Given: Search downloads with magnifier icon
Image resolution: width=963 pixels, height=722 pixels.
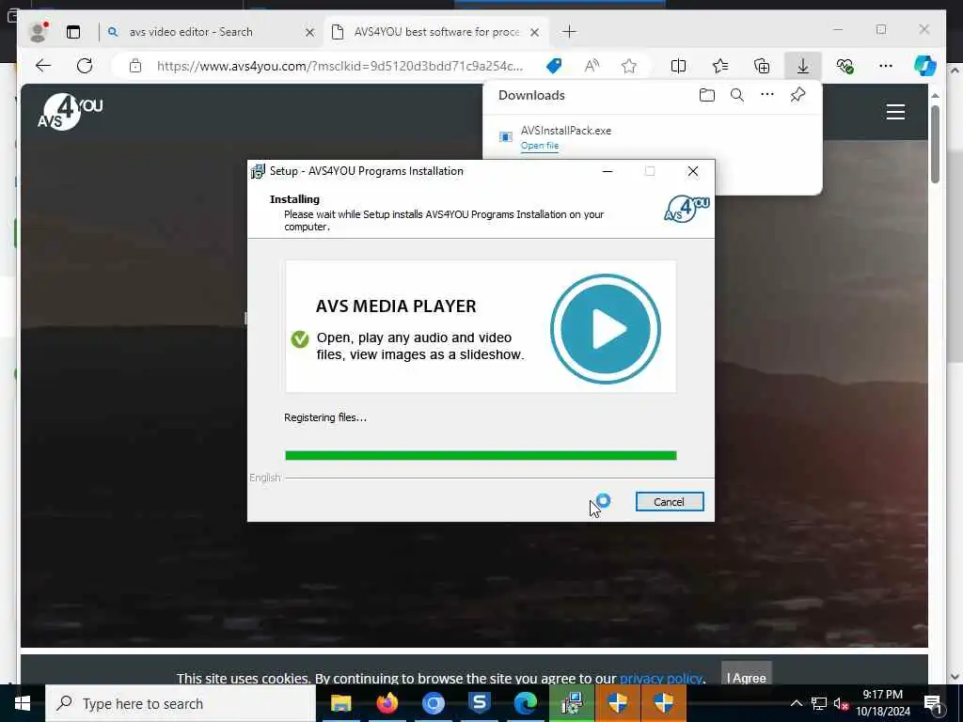Looking at the screenshot, I should (737, 95).
